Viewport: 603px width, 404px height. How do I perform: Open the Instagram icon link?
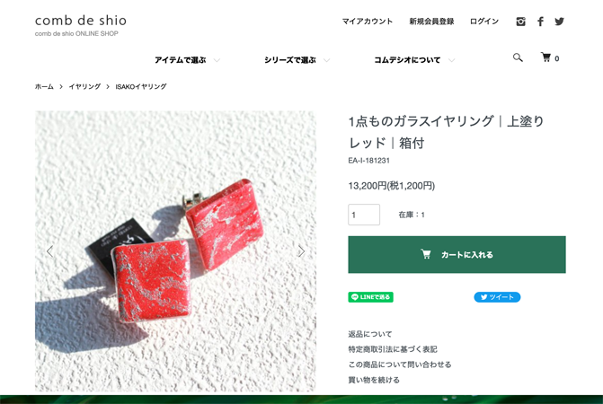click(x=520, y=22)
